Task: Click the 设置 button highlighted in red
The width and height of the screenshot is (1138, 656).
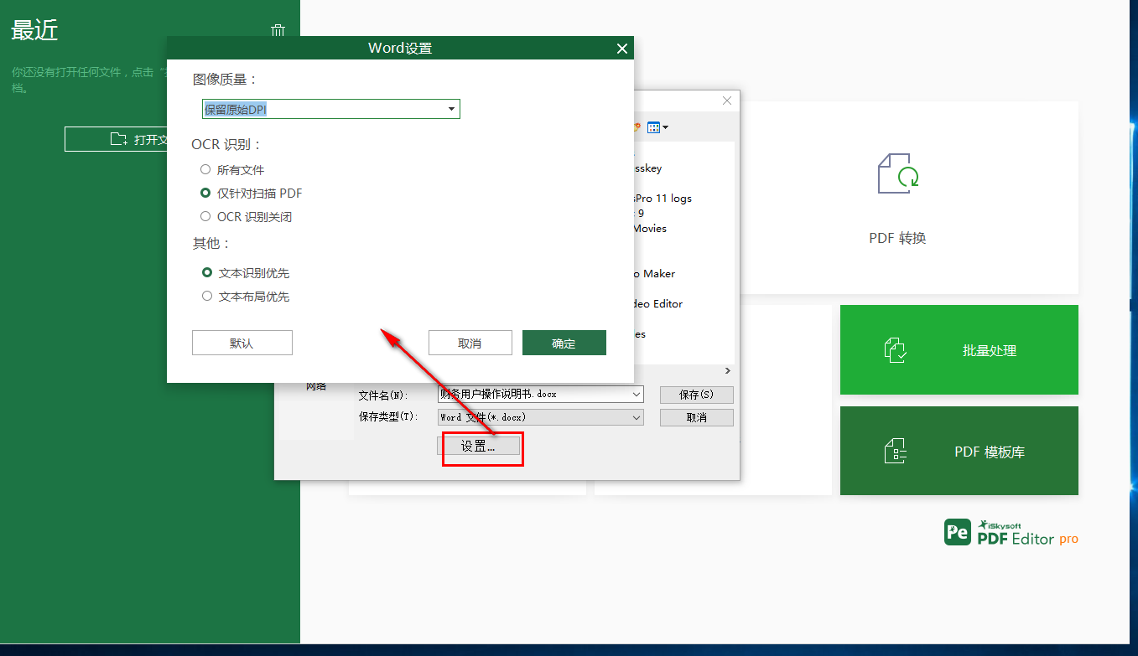Action: click(x=481, y=447)
